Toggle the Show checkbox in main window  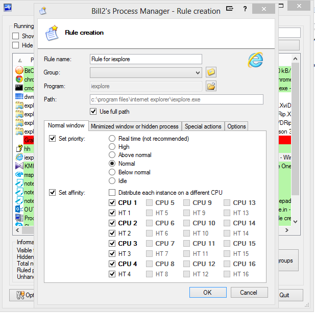point(15,36)
